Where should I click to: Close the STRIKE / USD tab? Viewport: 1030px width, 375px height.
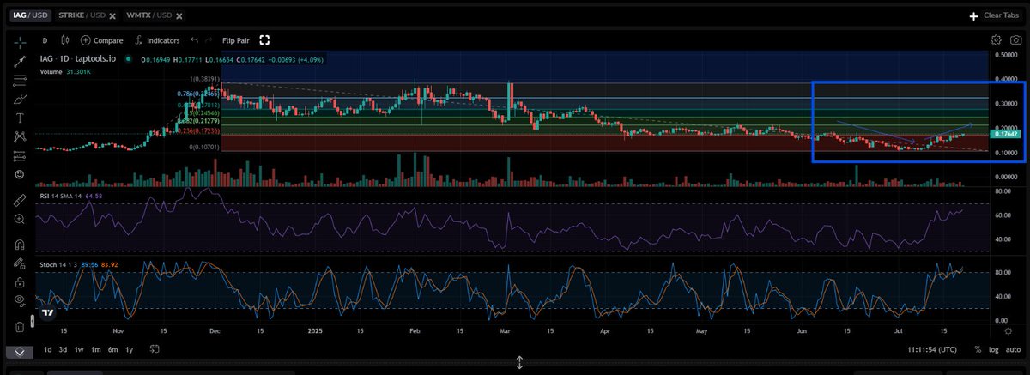click(112, 15)
